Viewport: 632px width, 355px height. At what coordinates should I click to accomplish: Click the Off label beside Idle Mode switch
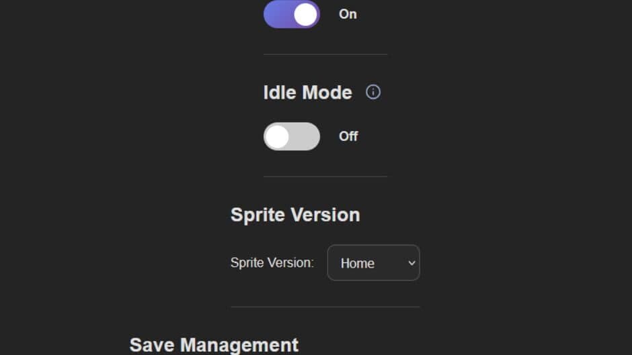348,136
